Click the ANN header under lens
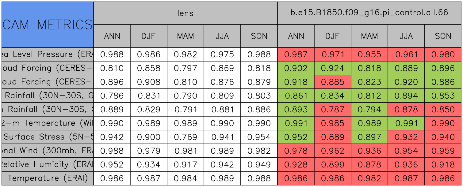The height and width of the screenshot is (187, 463). (112, 36)
